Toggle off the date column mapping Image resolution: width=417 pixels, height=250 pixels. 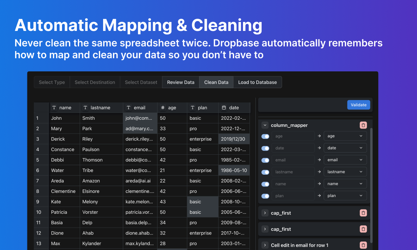(x=265, y=148)
